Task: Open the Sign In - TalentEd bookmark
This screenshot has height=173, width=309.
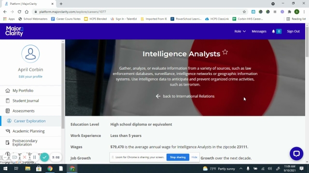Action: [124, 19]
